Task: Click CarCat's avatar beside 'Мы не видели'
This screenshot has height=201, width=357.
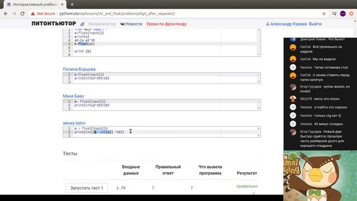Action: tap(293, 59)
